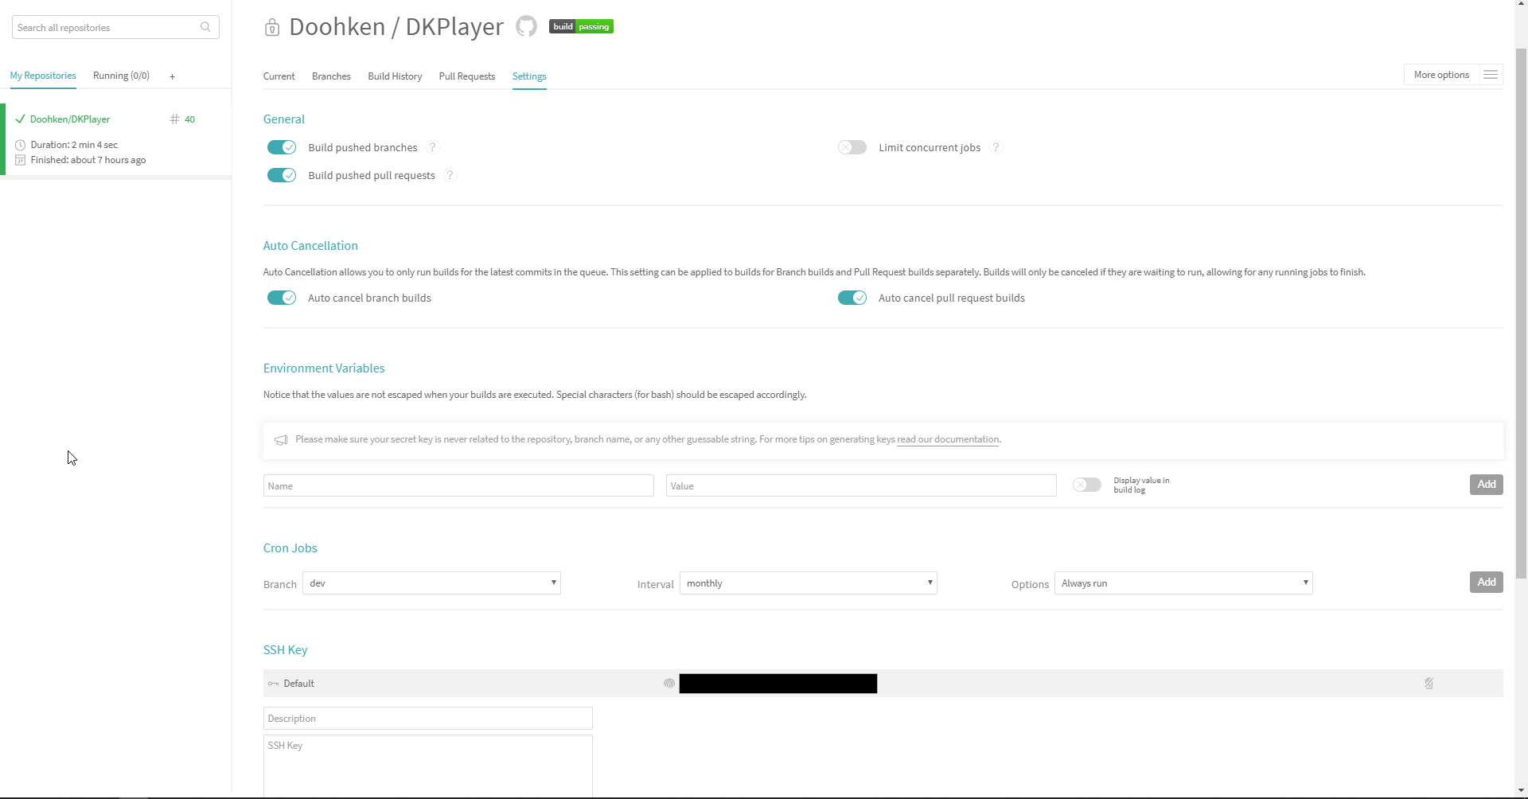Toggle Build pushed pull requests switch
This screenshot has width=1528, height=799.
coord(282,175)
